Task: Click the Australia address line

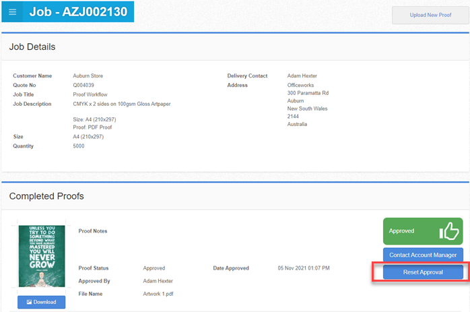Action: click(297, 124)
